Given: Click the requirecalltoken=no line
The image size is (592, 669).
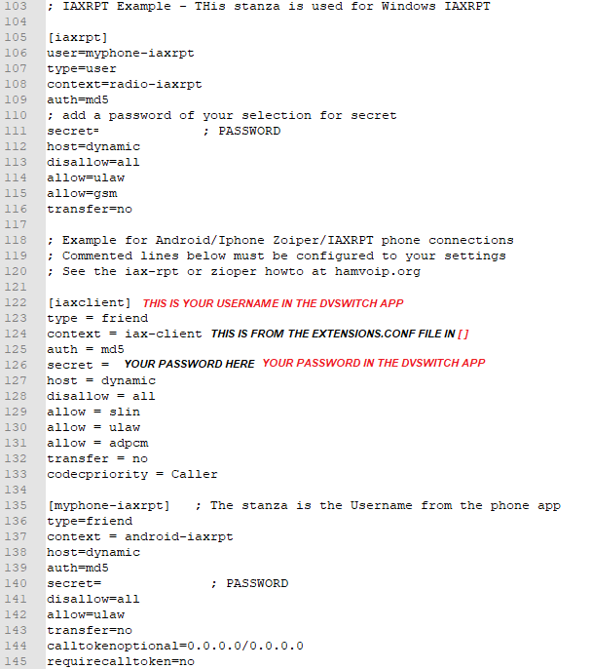Looking at the screenshot, I should 121,662.
